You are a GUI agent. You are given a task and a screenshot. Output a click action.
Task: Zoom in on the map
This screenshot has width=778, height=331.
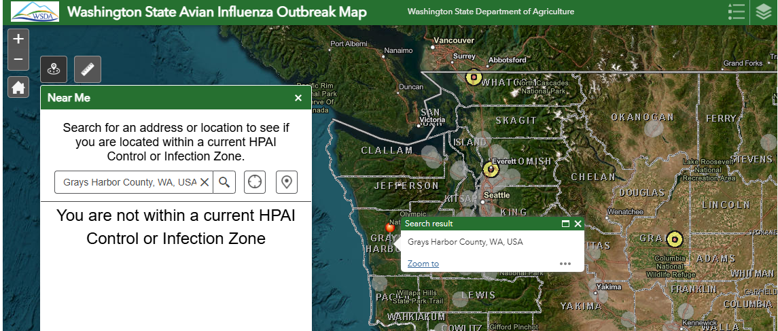pos(18,39)
